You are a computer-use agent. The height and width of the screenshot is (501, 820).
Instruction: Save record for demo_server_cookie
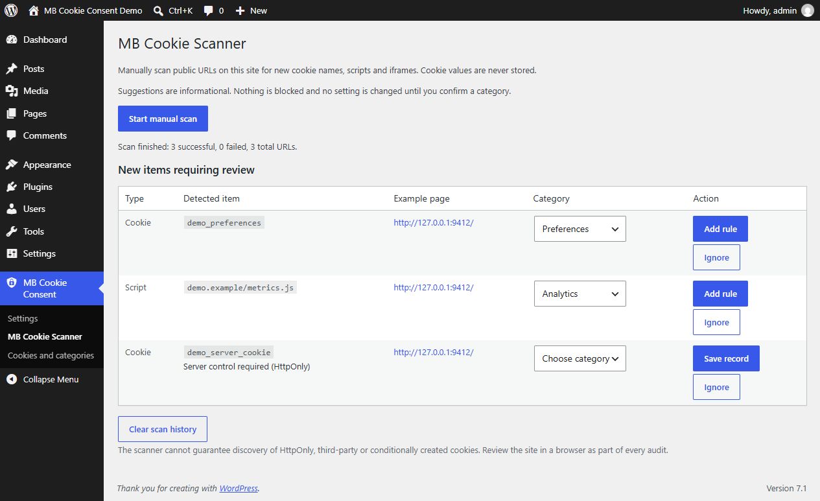click(726, 358)
